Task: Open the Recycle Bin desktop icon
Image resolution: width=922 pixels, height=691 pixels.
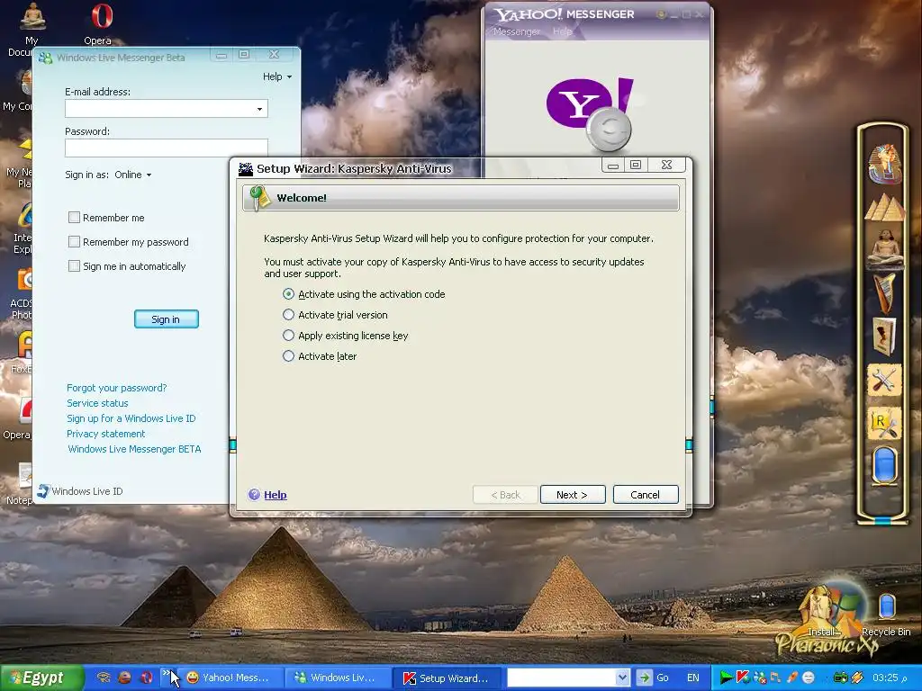Action: pos(886,614)
